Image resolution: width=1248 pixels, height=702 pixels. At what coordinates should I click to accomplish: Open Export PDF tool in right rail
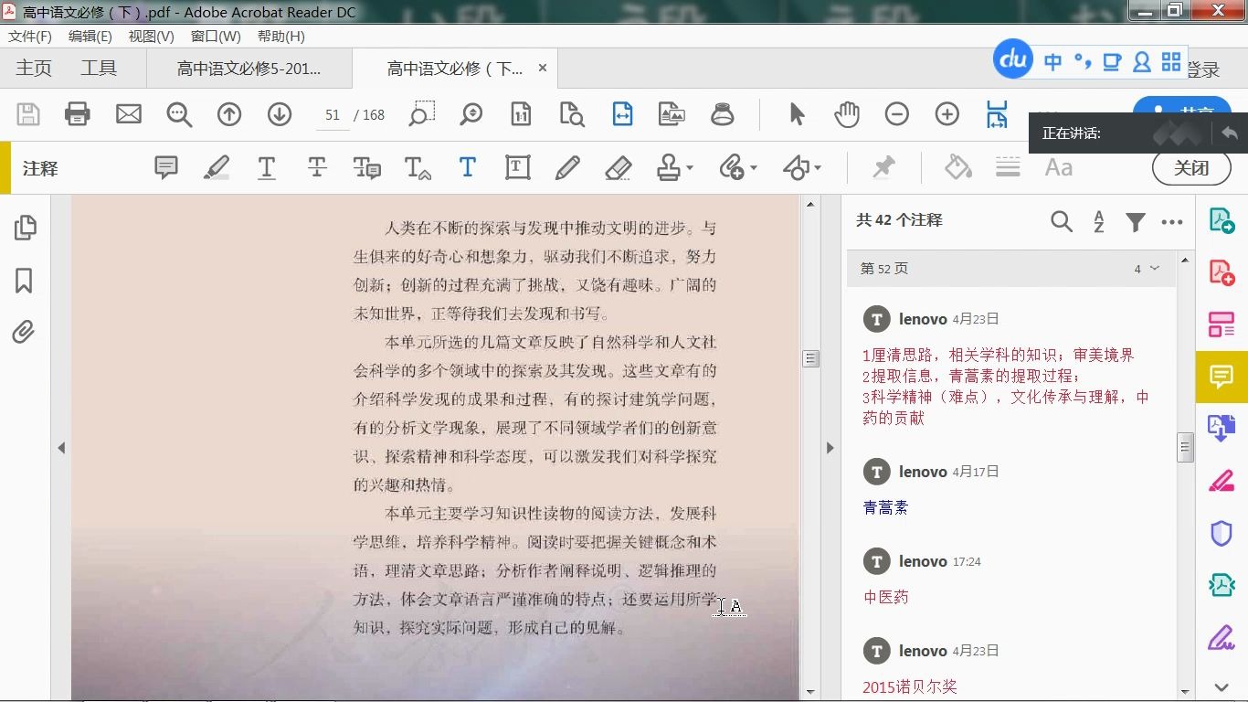(x=1222, y=220)
